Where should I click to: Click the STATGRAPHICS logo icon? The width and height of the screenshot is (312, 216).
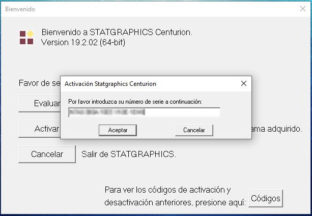coord(26,37)
